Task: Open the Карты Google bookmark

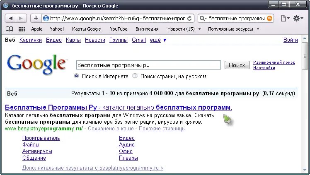Action: [86, 29]
